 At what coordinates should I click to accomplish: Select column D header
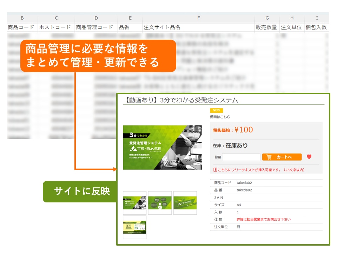[96, 18]
